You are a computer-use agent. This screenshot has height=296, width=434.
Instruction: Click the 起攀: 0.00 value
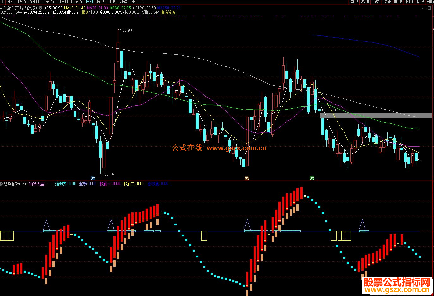(88, 184)
